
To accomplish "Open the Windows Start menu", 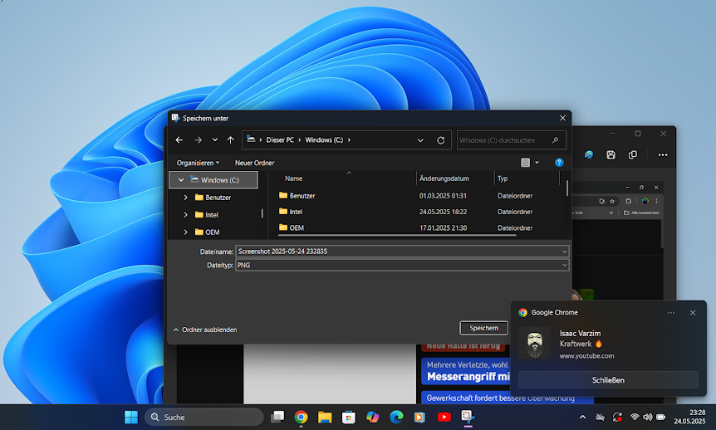I will click(131, 418).
